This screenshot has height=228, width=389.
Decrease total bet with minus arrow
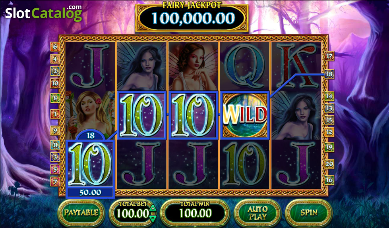(x=153, y=218)
